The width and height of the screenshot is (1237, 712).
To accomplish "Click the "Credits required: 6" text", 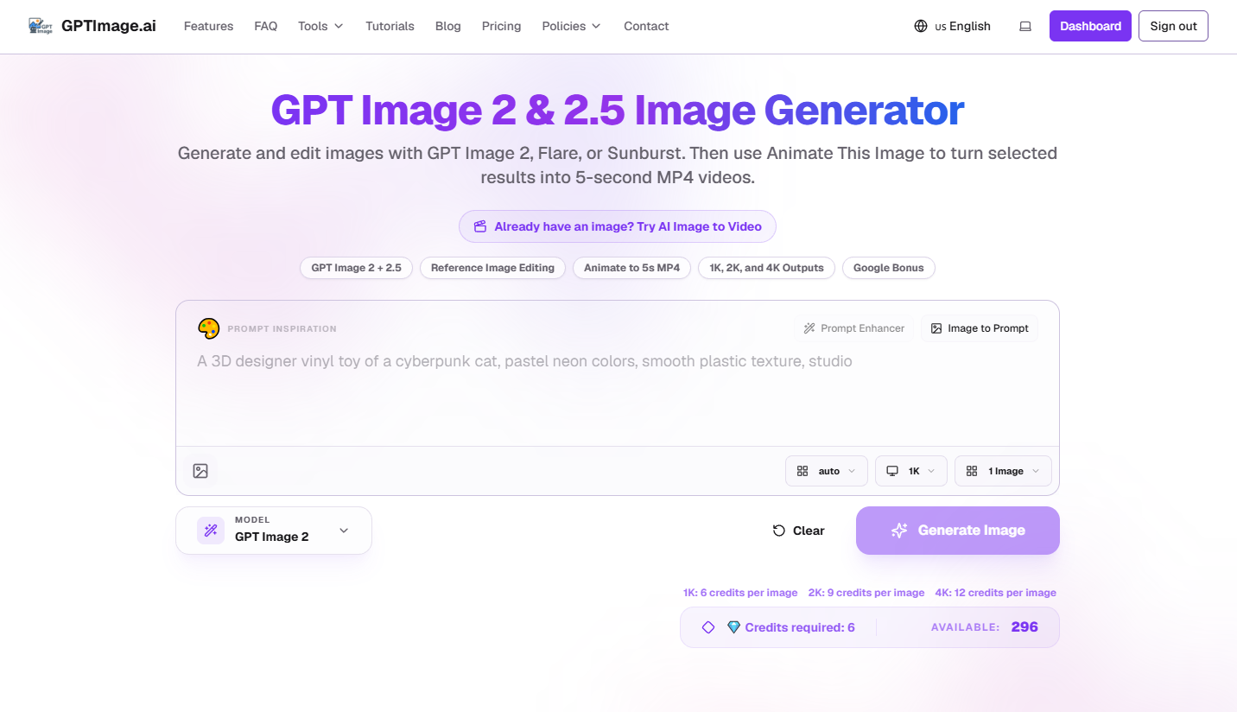I will [800, 627].
